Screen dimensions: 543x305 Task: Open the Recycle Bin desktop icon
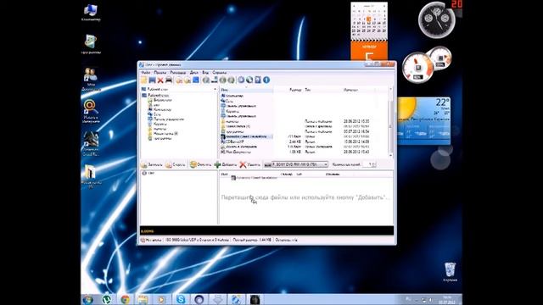(450, 272)
